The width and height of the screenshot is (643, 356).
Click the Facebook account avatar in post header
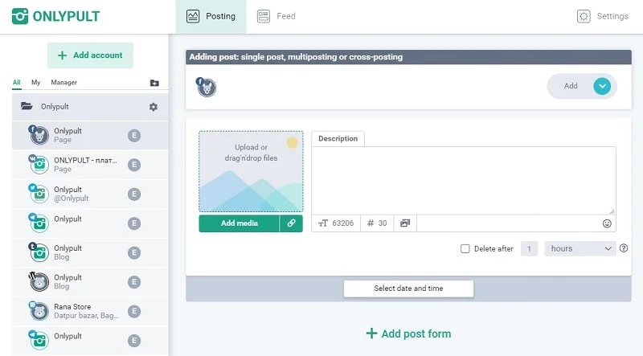click(207, 87)
